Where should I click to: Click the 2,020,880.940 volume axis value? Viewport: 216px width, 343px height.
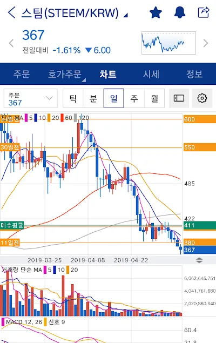200,304
